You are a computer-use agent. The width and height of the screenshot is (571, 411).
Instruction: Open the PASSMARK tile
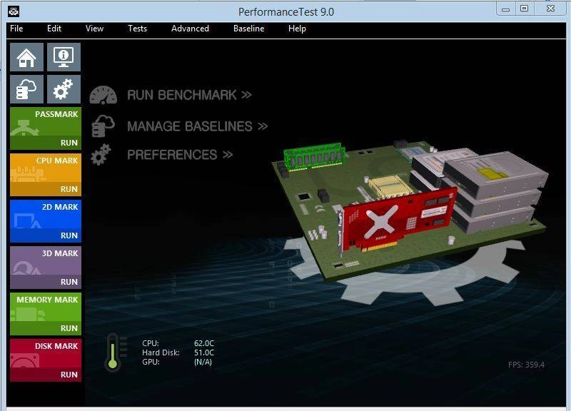click(46, 128)
